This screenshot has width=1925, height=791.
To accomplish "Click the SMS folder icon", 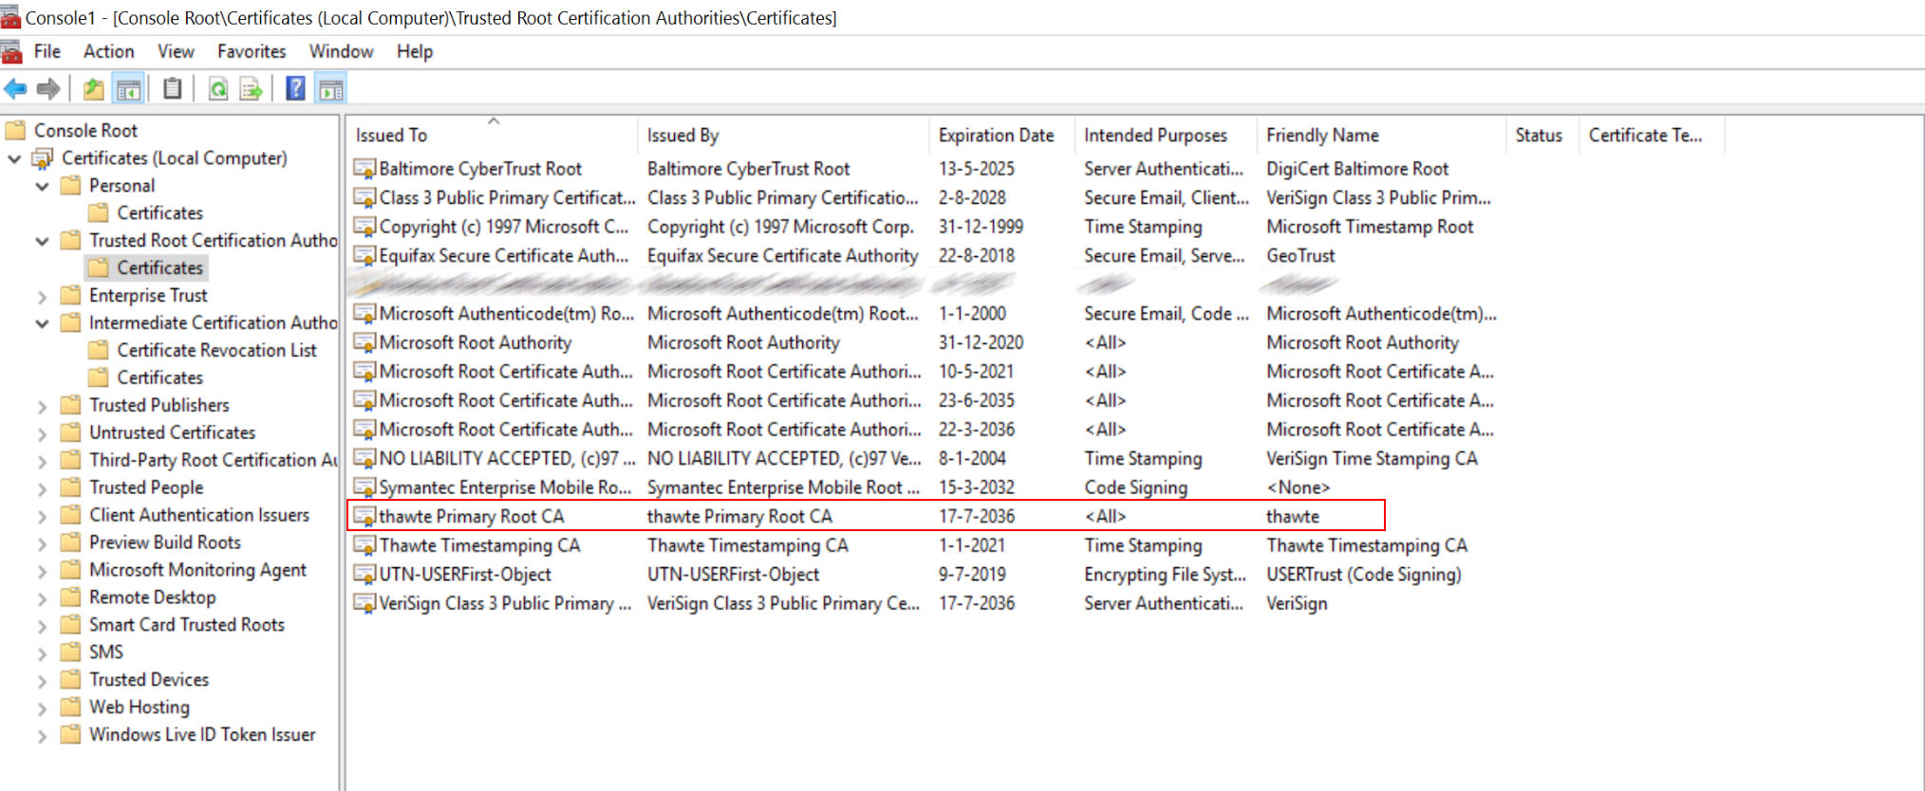I will 70,653.
